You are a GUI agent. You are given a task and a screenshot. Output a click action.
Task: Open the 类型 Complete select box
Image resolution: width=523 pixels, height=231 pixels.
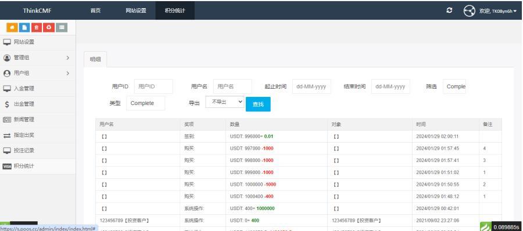[x=146, y=103]
